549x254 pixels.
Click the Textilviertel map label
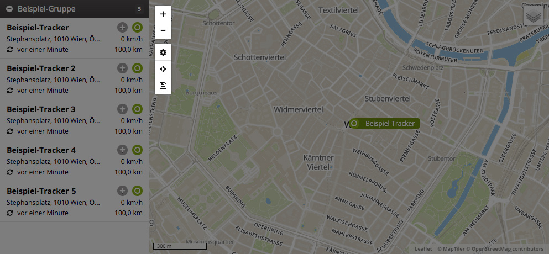coord(338,10)
